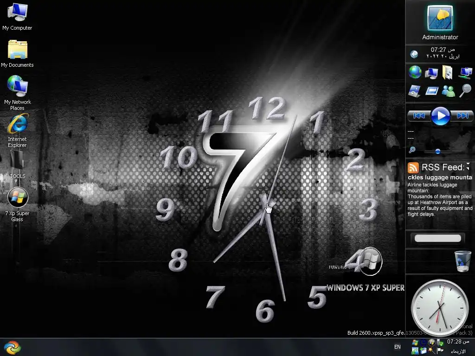The height and width of the screenshot is (356, 475).
Task: Launch Internet Explorer from desktop
Action: coord(17,131)
